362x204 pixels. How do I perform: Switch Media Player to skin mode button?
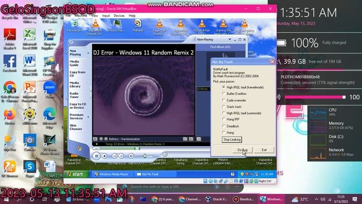pos(165,155)
